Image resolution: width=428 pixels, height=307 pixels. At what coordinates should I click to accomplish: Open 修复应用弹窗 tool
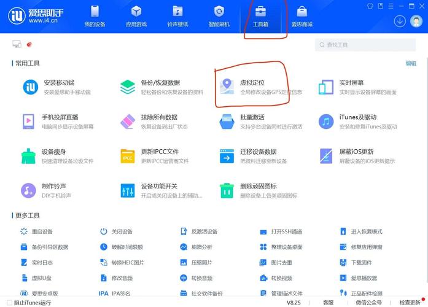361,247
